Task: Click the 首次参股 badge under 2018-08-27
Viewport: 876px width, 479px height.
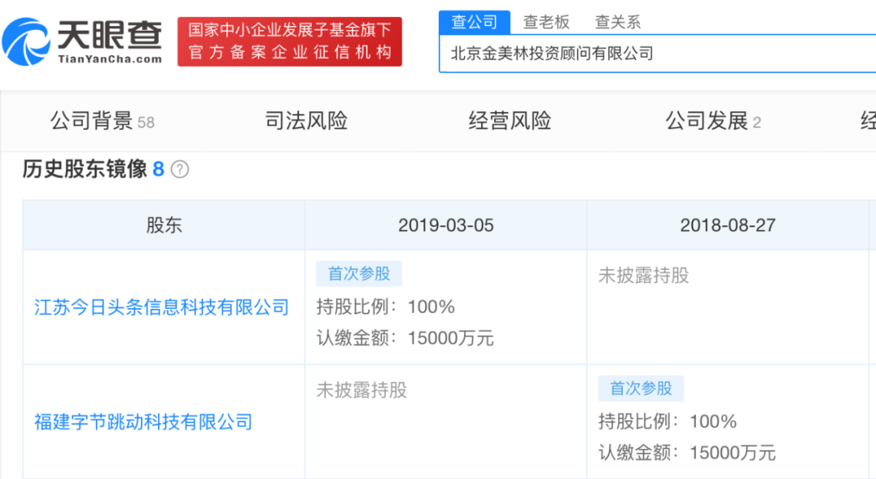Action: (x=641, y=389)
